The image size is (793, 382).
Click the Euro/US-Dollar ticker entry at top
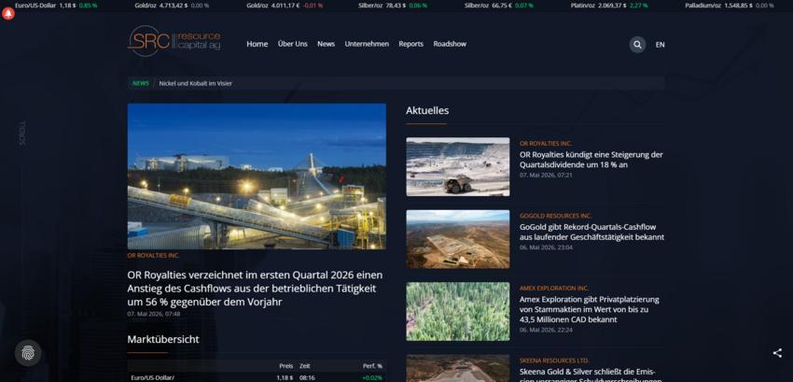tap(56, 6)
